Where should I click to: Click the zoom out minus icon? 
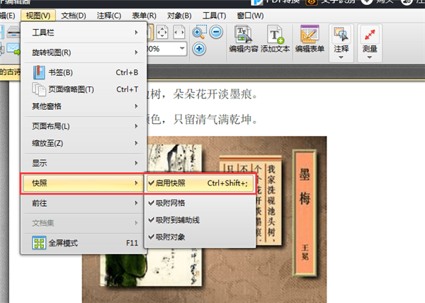[216, 32]
